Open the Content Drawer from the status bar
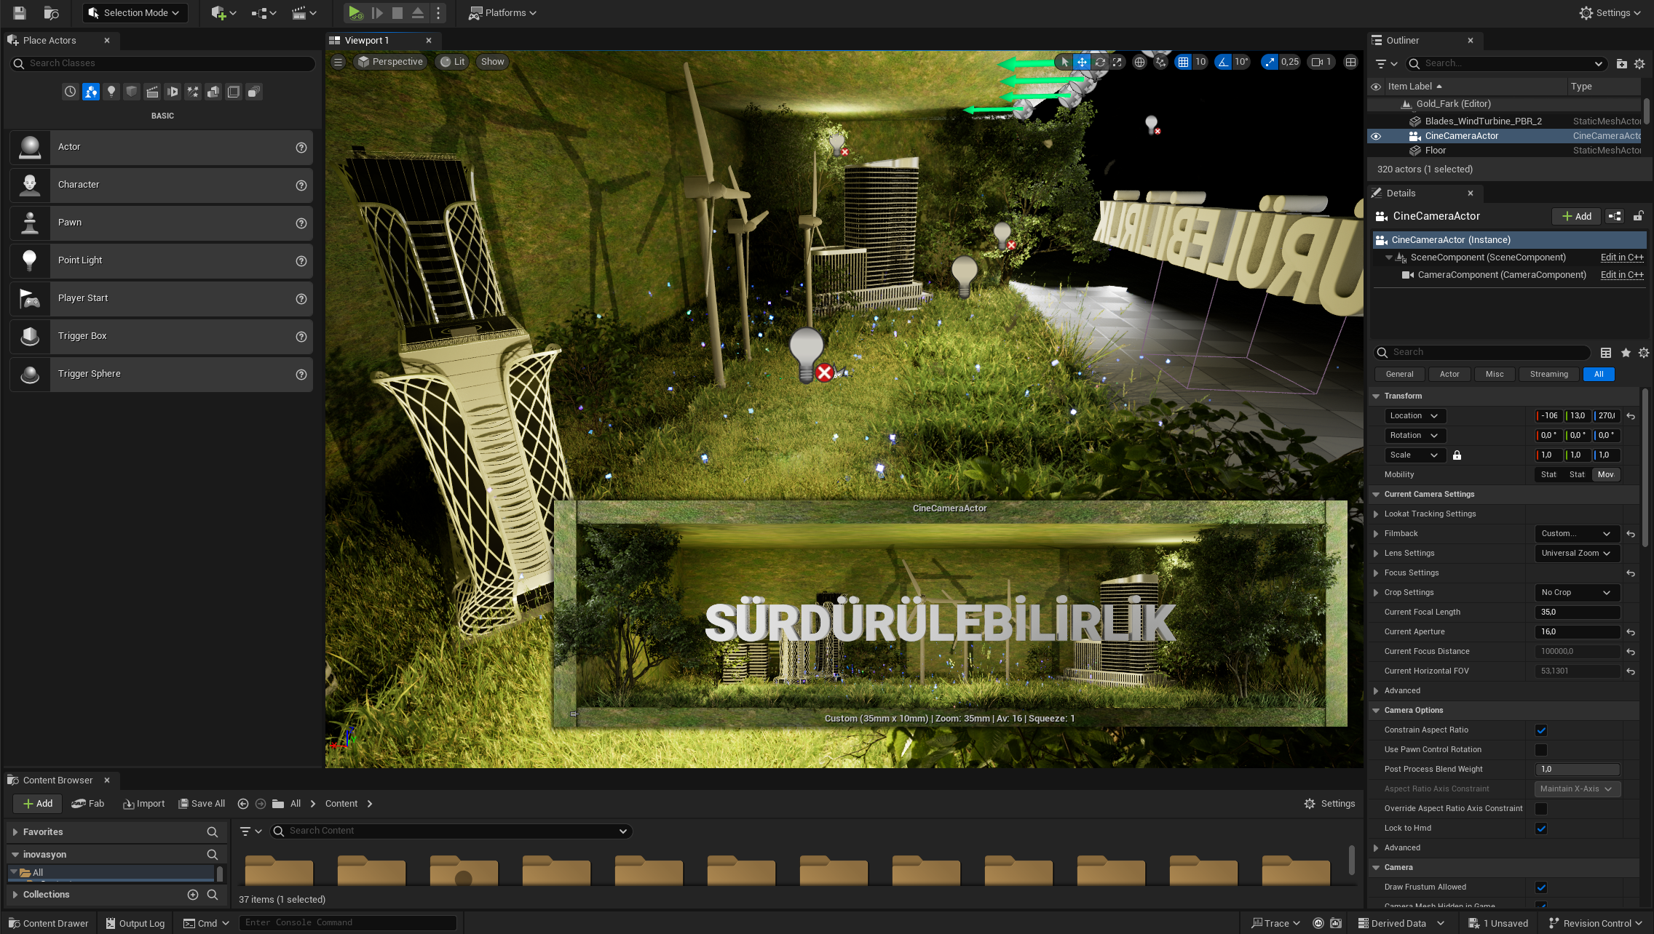 pyautogui.click(x=50, y=923)
